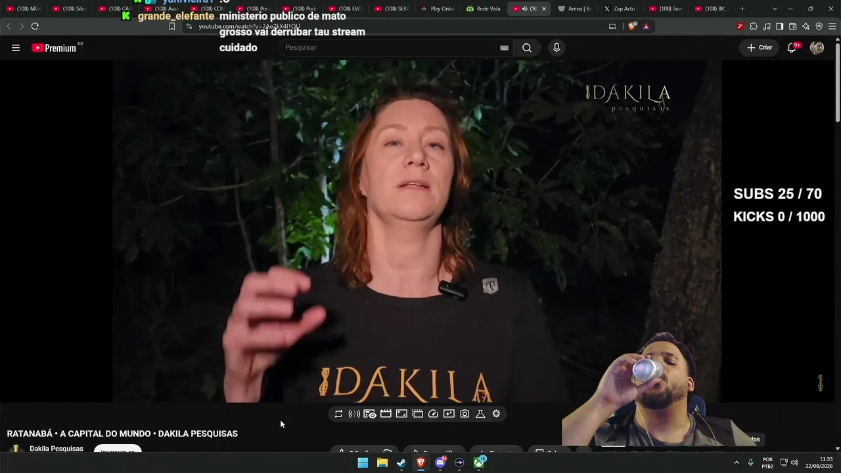Screen dimensions: 841x473
Task: Click the video player picture
Action: tap(417, 231)
